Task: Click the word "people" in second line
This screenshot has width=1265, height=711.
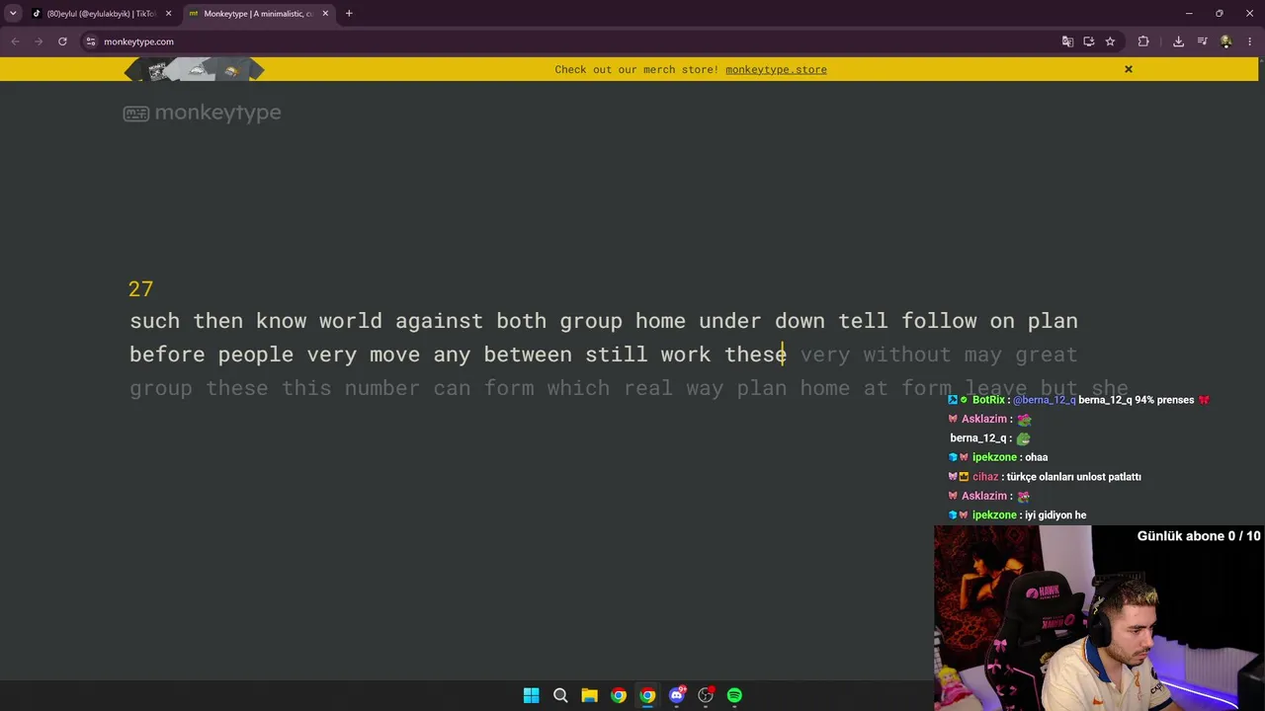Action: tap(255, 355)
